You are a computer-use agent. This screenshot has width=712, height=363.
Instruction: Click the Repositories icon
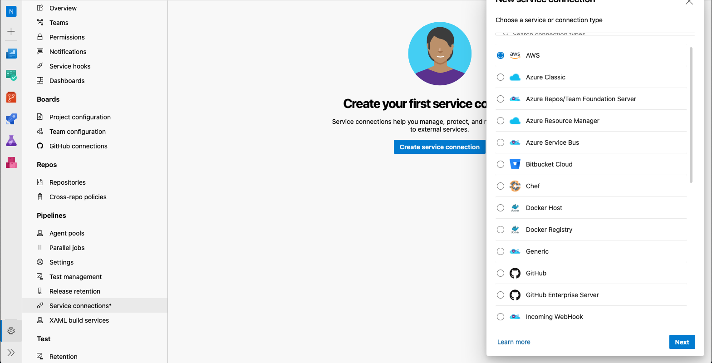(x=40, y=182)
